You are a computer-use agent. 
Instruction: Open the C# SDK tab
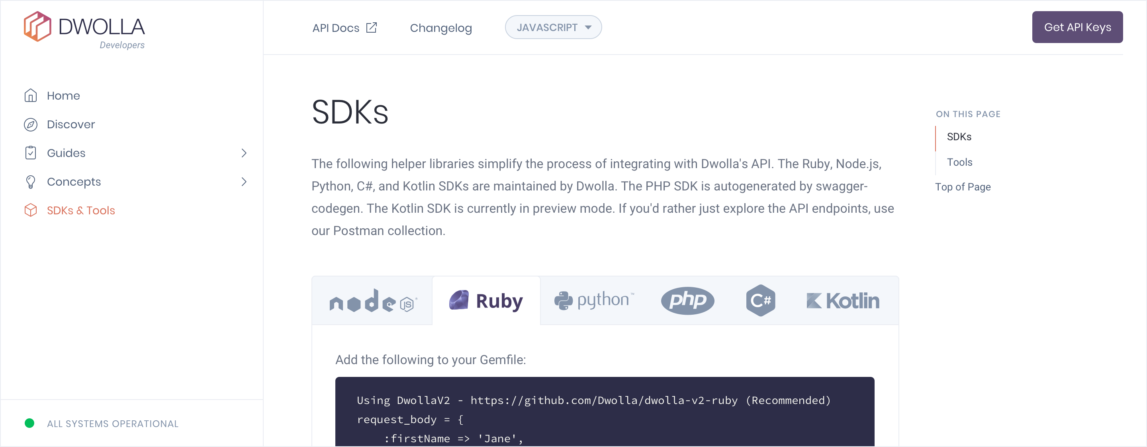pos(761,300)
